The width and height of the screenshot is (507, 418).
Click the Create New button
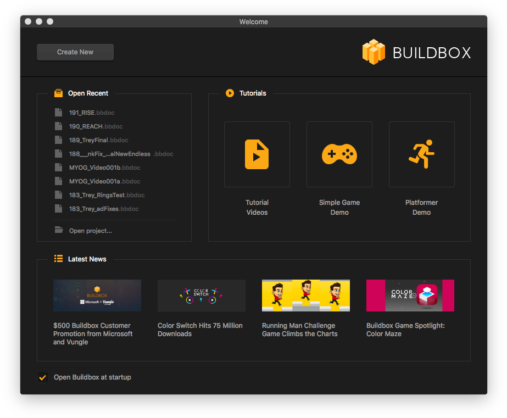click(75, 52)
